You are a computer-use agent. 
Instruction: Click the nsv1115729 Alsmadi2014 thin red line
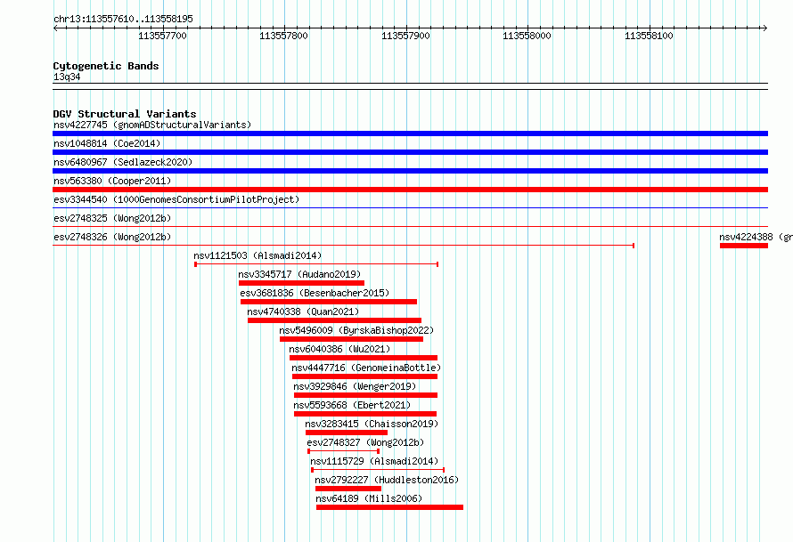(x=378, y=470)
